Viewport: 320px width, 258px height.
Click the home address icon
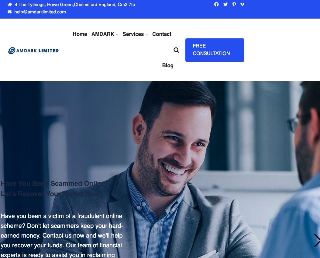(10, 5)
